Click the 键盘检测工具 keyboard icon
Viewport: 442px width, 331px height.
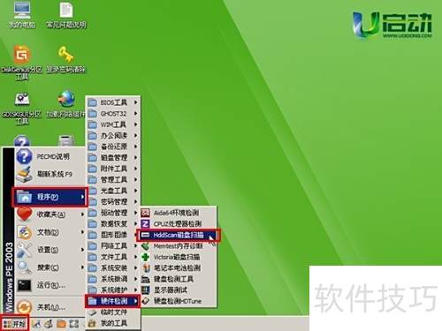coord(146,279)
